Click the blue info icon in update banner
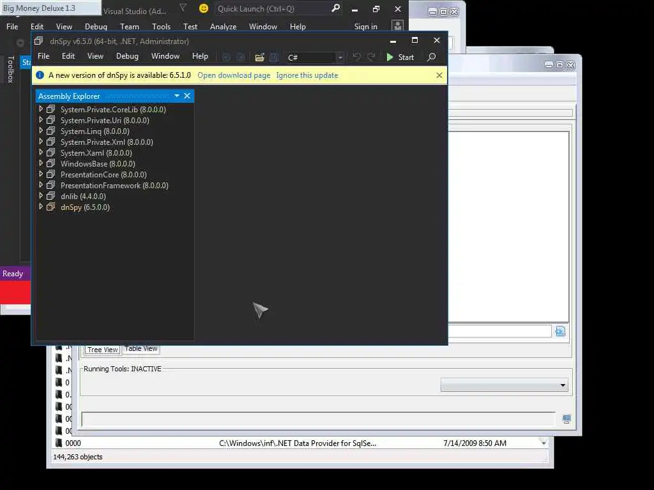The width and height of the screenshot is (654, 490). pos(40,75)
